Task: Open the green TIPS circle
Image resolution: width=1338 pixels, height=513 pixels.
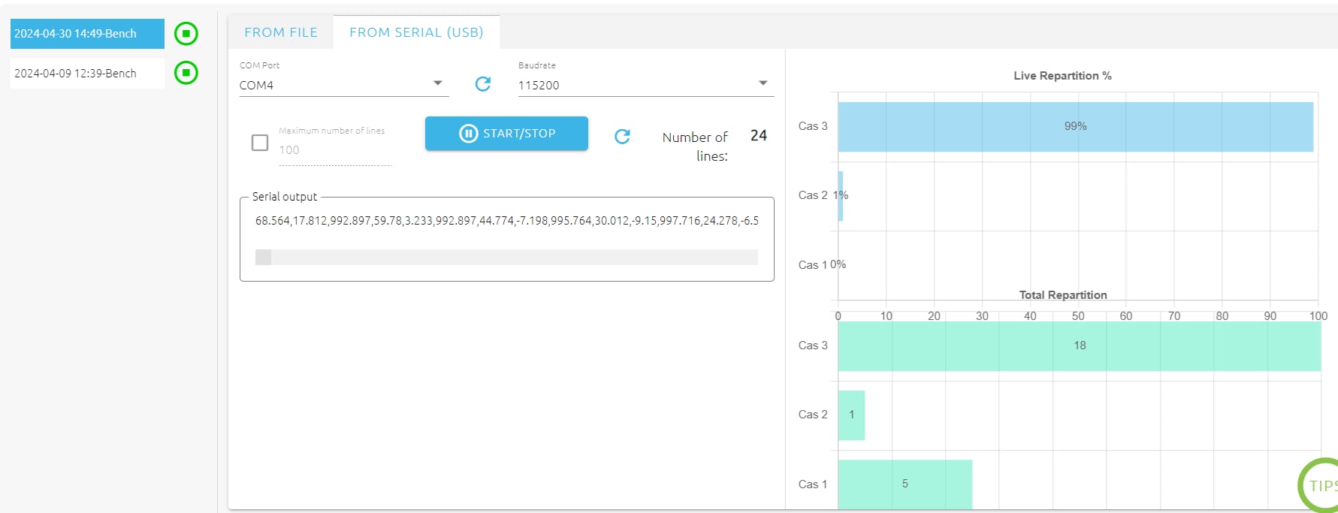Action: [1321, 485]
